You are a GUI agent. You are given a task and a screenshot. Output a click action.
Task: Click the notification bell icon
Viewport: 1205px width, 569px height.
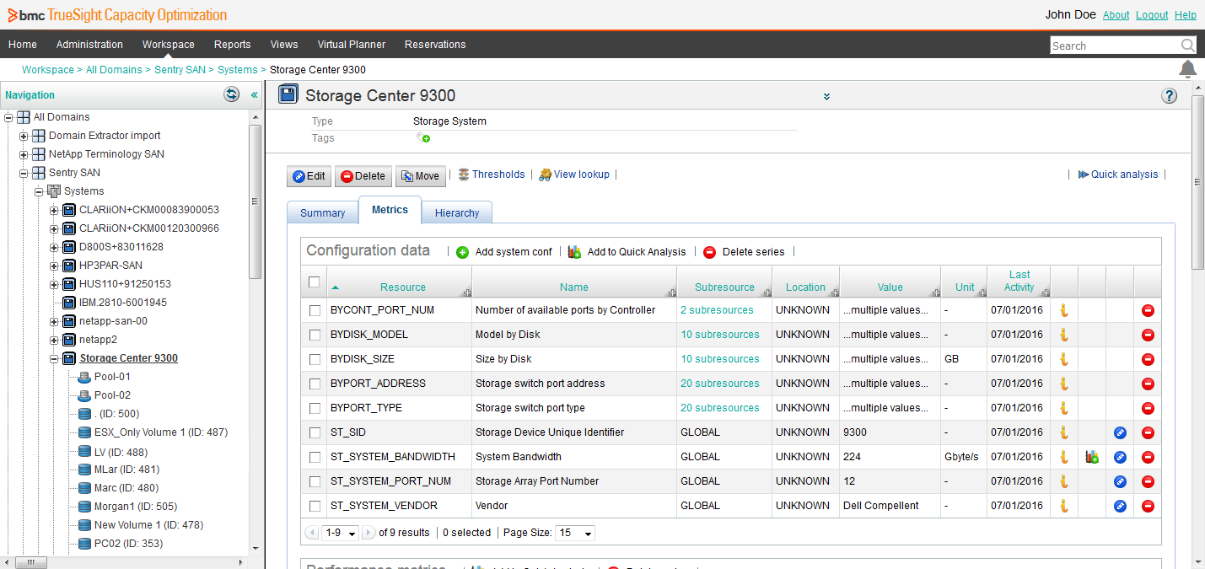(x=1187, y=69)
